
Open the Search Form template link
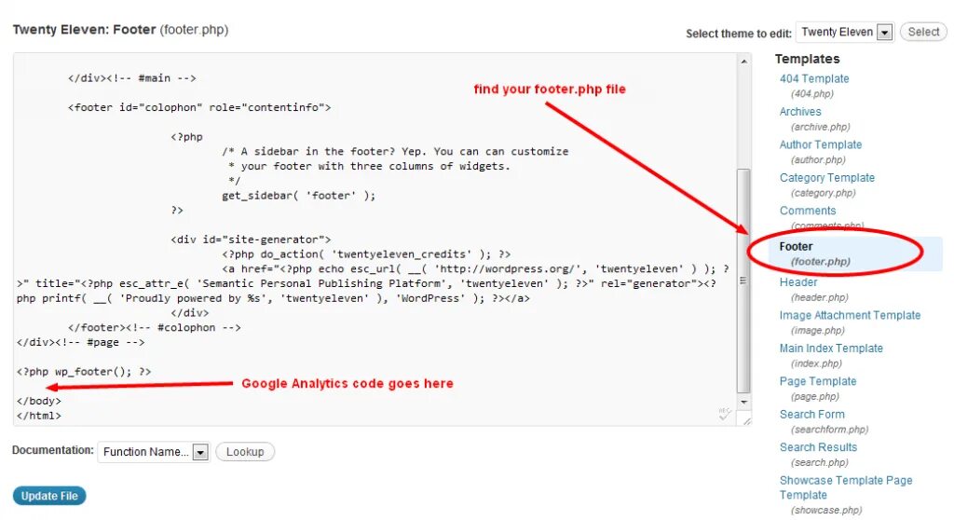coord(811,414)
